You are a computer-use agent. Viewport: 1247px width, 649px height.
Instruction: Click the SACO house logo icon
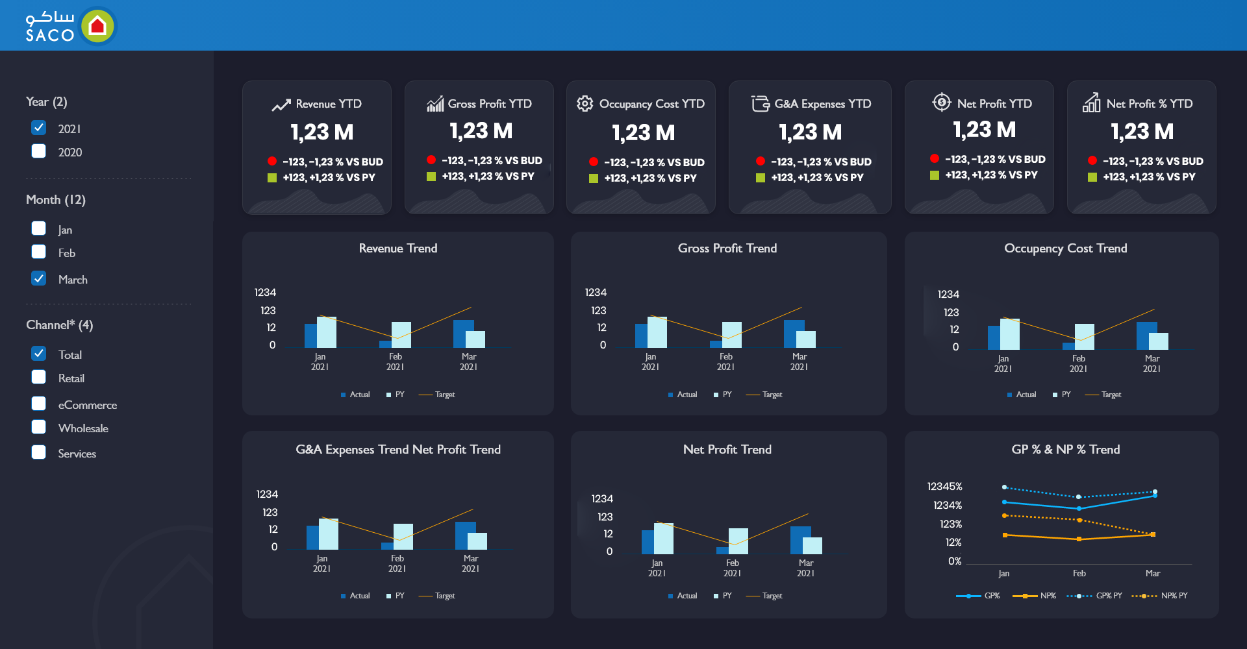click(x=97, y=26)
